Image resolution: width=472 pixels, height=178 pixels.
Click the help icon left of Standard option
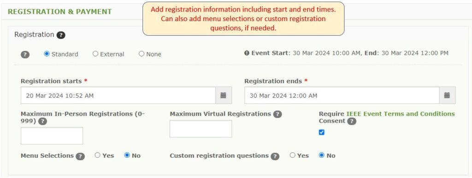[25, 55]
